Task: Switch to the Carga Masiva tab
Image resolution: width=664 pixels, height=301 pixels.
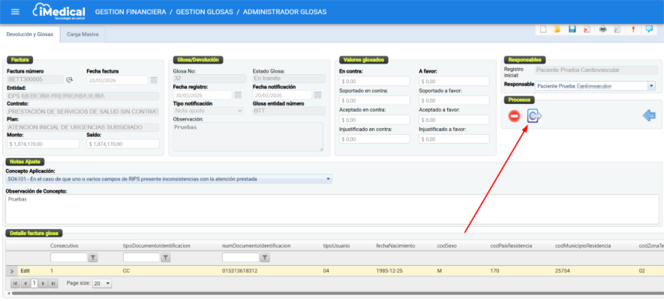Action: (83, 34)
